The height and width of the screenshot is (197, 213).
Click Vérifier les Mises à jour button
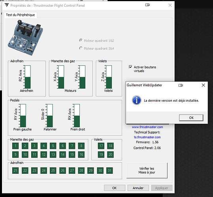tap(147, 171)
